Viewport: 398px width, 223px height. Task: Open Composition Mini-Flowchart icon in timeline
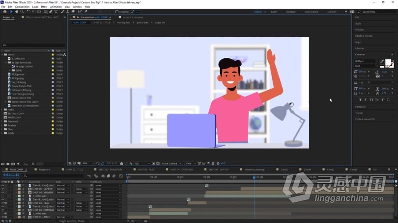click(x=89, y=176)
